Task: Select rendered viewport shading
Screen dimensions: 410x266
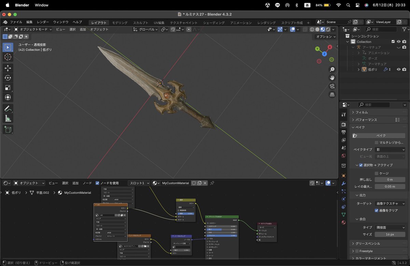Action: point(328,30)
